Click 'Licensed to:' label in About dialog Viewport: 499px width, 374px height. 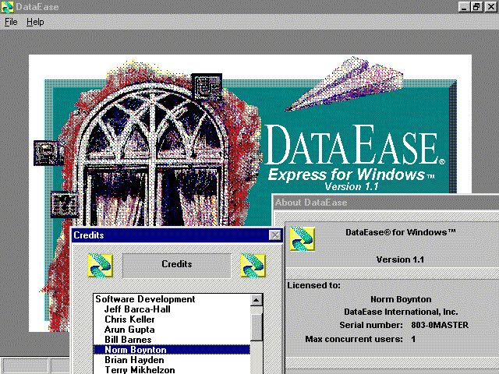pyautogui.click(x=313, y=285)
